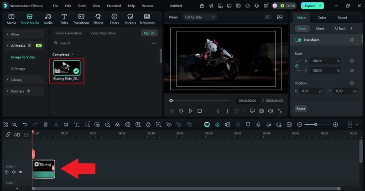The width and height of the screenshot is (365, 191).
Task: Open the Filters tab
Action: click(114, 19)
